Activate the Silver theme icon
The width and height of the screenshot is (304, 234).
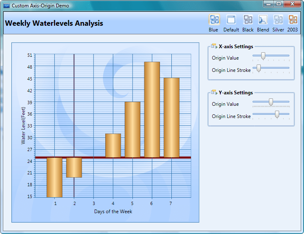point(278,20)
